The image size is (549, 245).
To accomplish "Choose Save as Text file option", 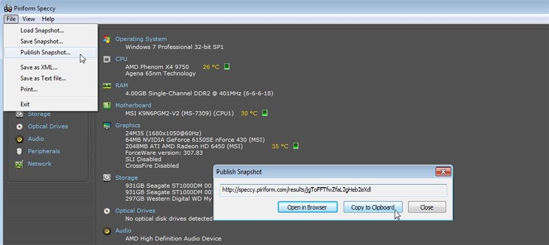I will point(50,78).
